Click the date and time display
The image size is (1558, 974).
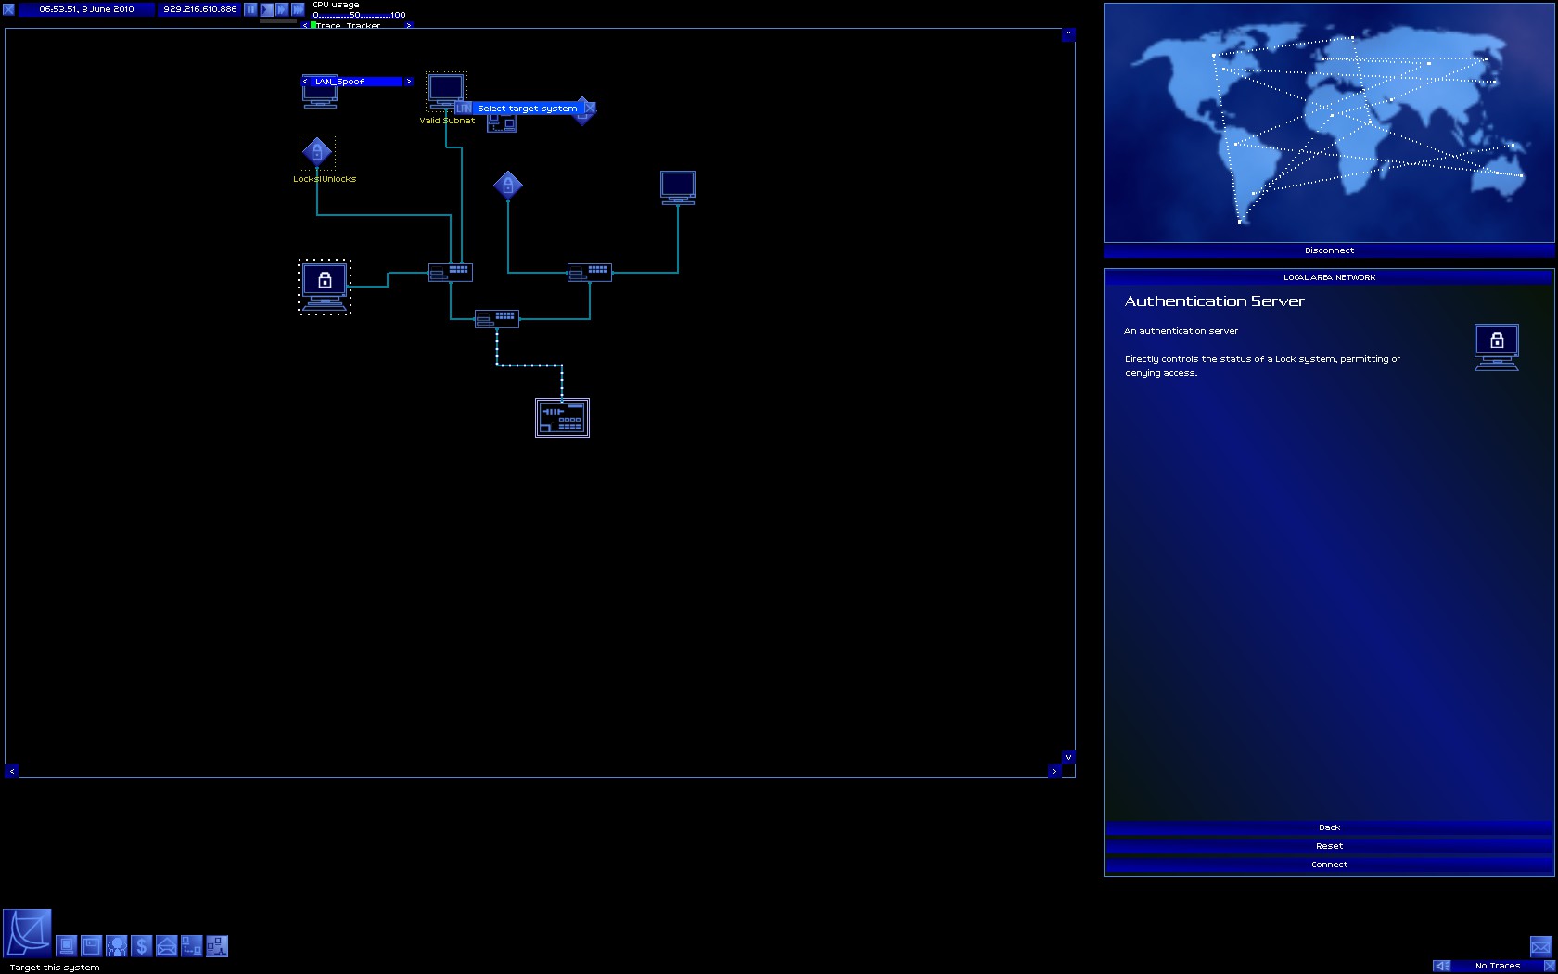point(86,9)
